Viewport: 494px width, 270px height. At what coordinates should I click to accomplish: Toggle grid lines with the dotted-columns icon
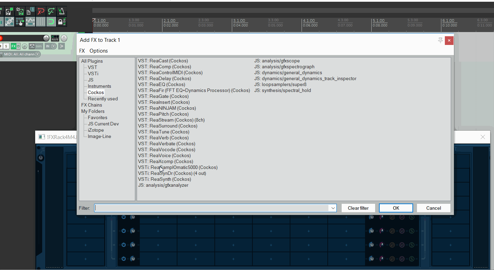click(x=41, y=22)
